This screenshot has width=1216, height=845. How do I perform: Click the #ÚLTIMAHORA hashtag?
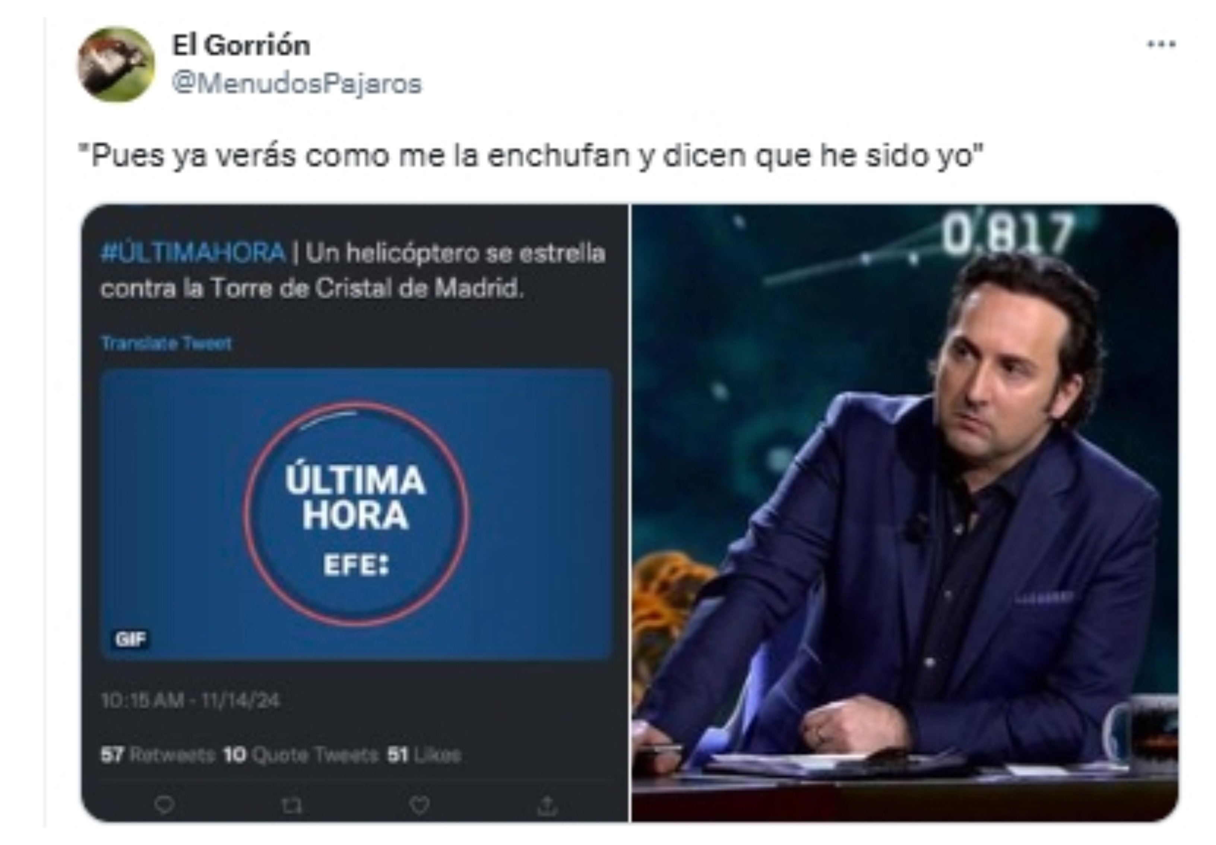193,254
